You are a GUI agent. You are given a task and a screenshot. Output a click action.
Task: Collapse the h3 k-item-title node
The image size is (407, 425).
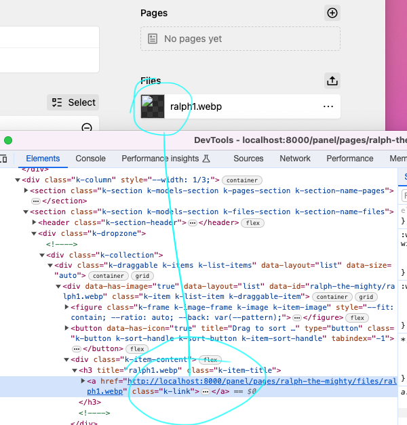[x=75, y=370]
